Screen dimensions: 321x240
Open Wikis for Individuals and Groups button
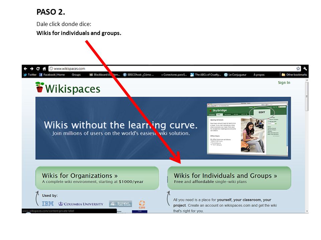pos(229,178)
